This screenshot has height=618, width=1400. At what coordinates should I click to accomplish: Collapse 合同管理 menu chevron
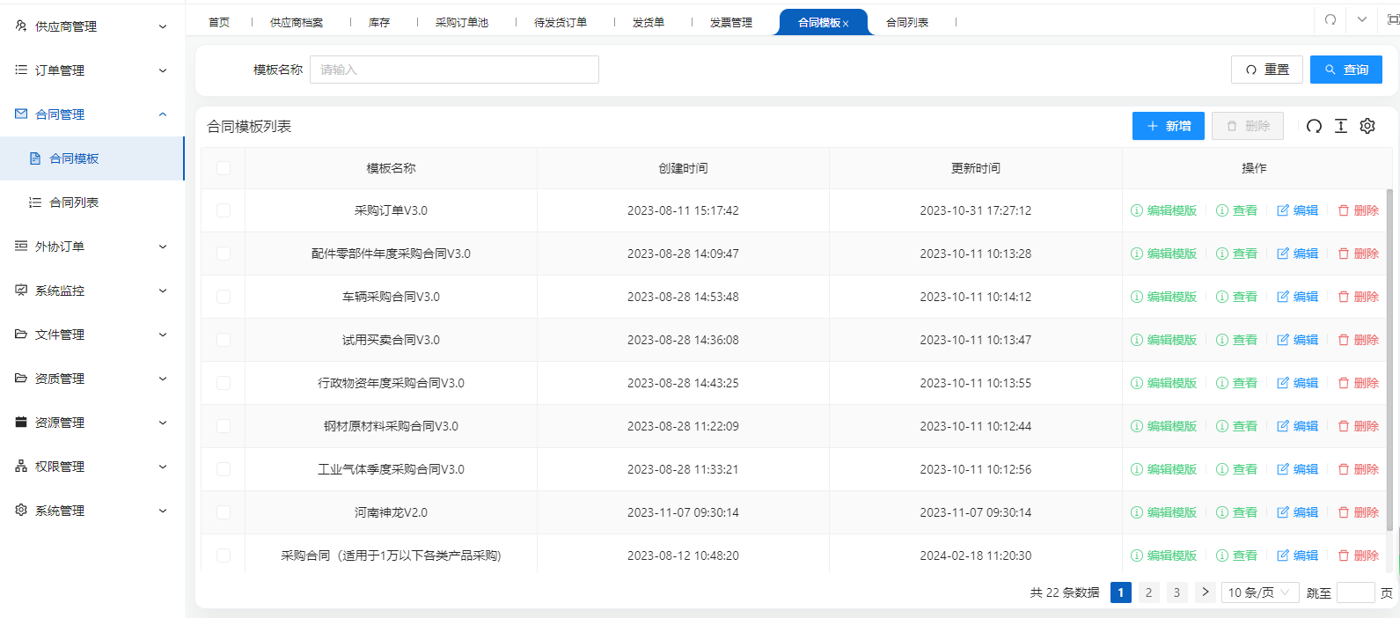(163, 114)
